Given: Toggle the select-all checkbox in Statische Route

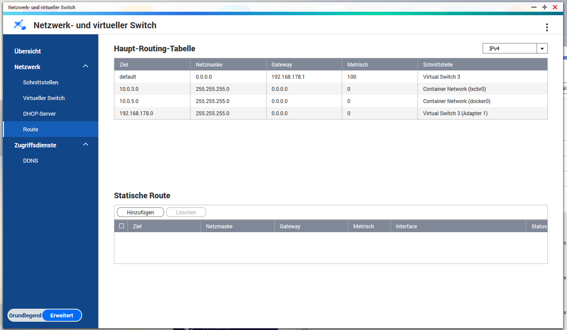Looking at the screenshot, I should [x=121, y=226].
